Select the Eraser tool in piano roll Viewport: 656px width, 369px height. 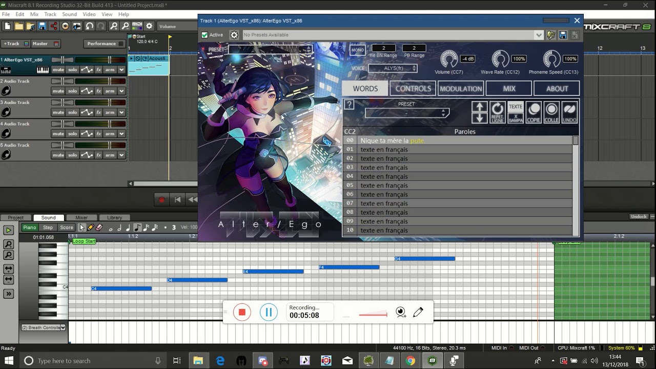99,228
